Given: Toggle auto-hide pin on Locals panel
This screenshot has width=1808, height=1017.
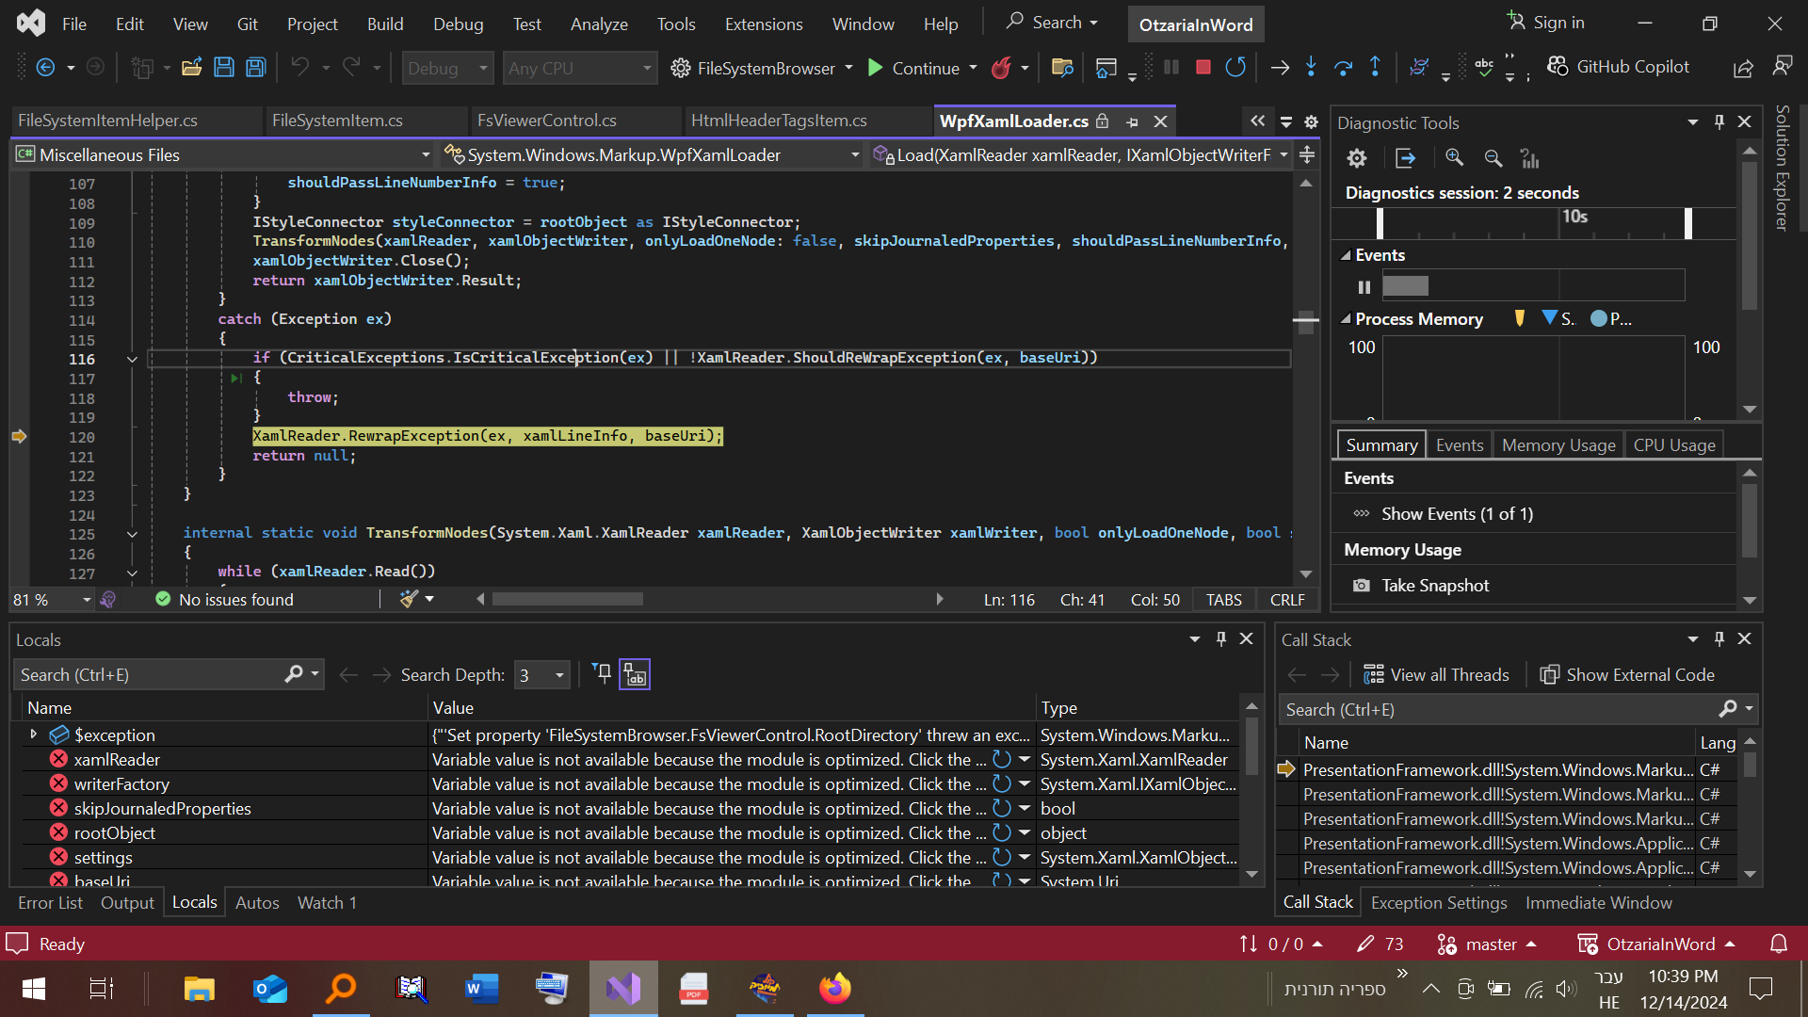Looking at the screenshot, I should (1221, 638).
